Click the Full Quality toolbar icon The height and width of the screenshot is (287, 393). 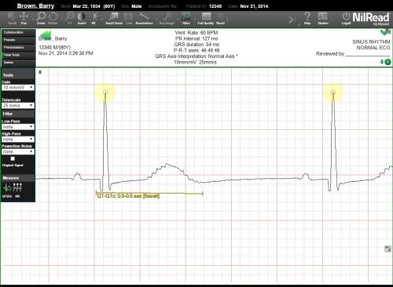(x=206, y=18)
